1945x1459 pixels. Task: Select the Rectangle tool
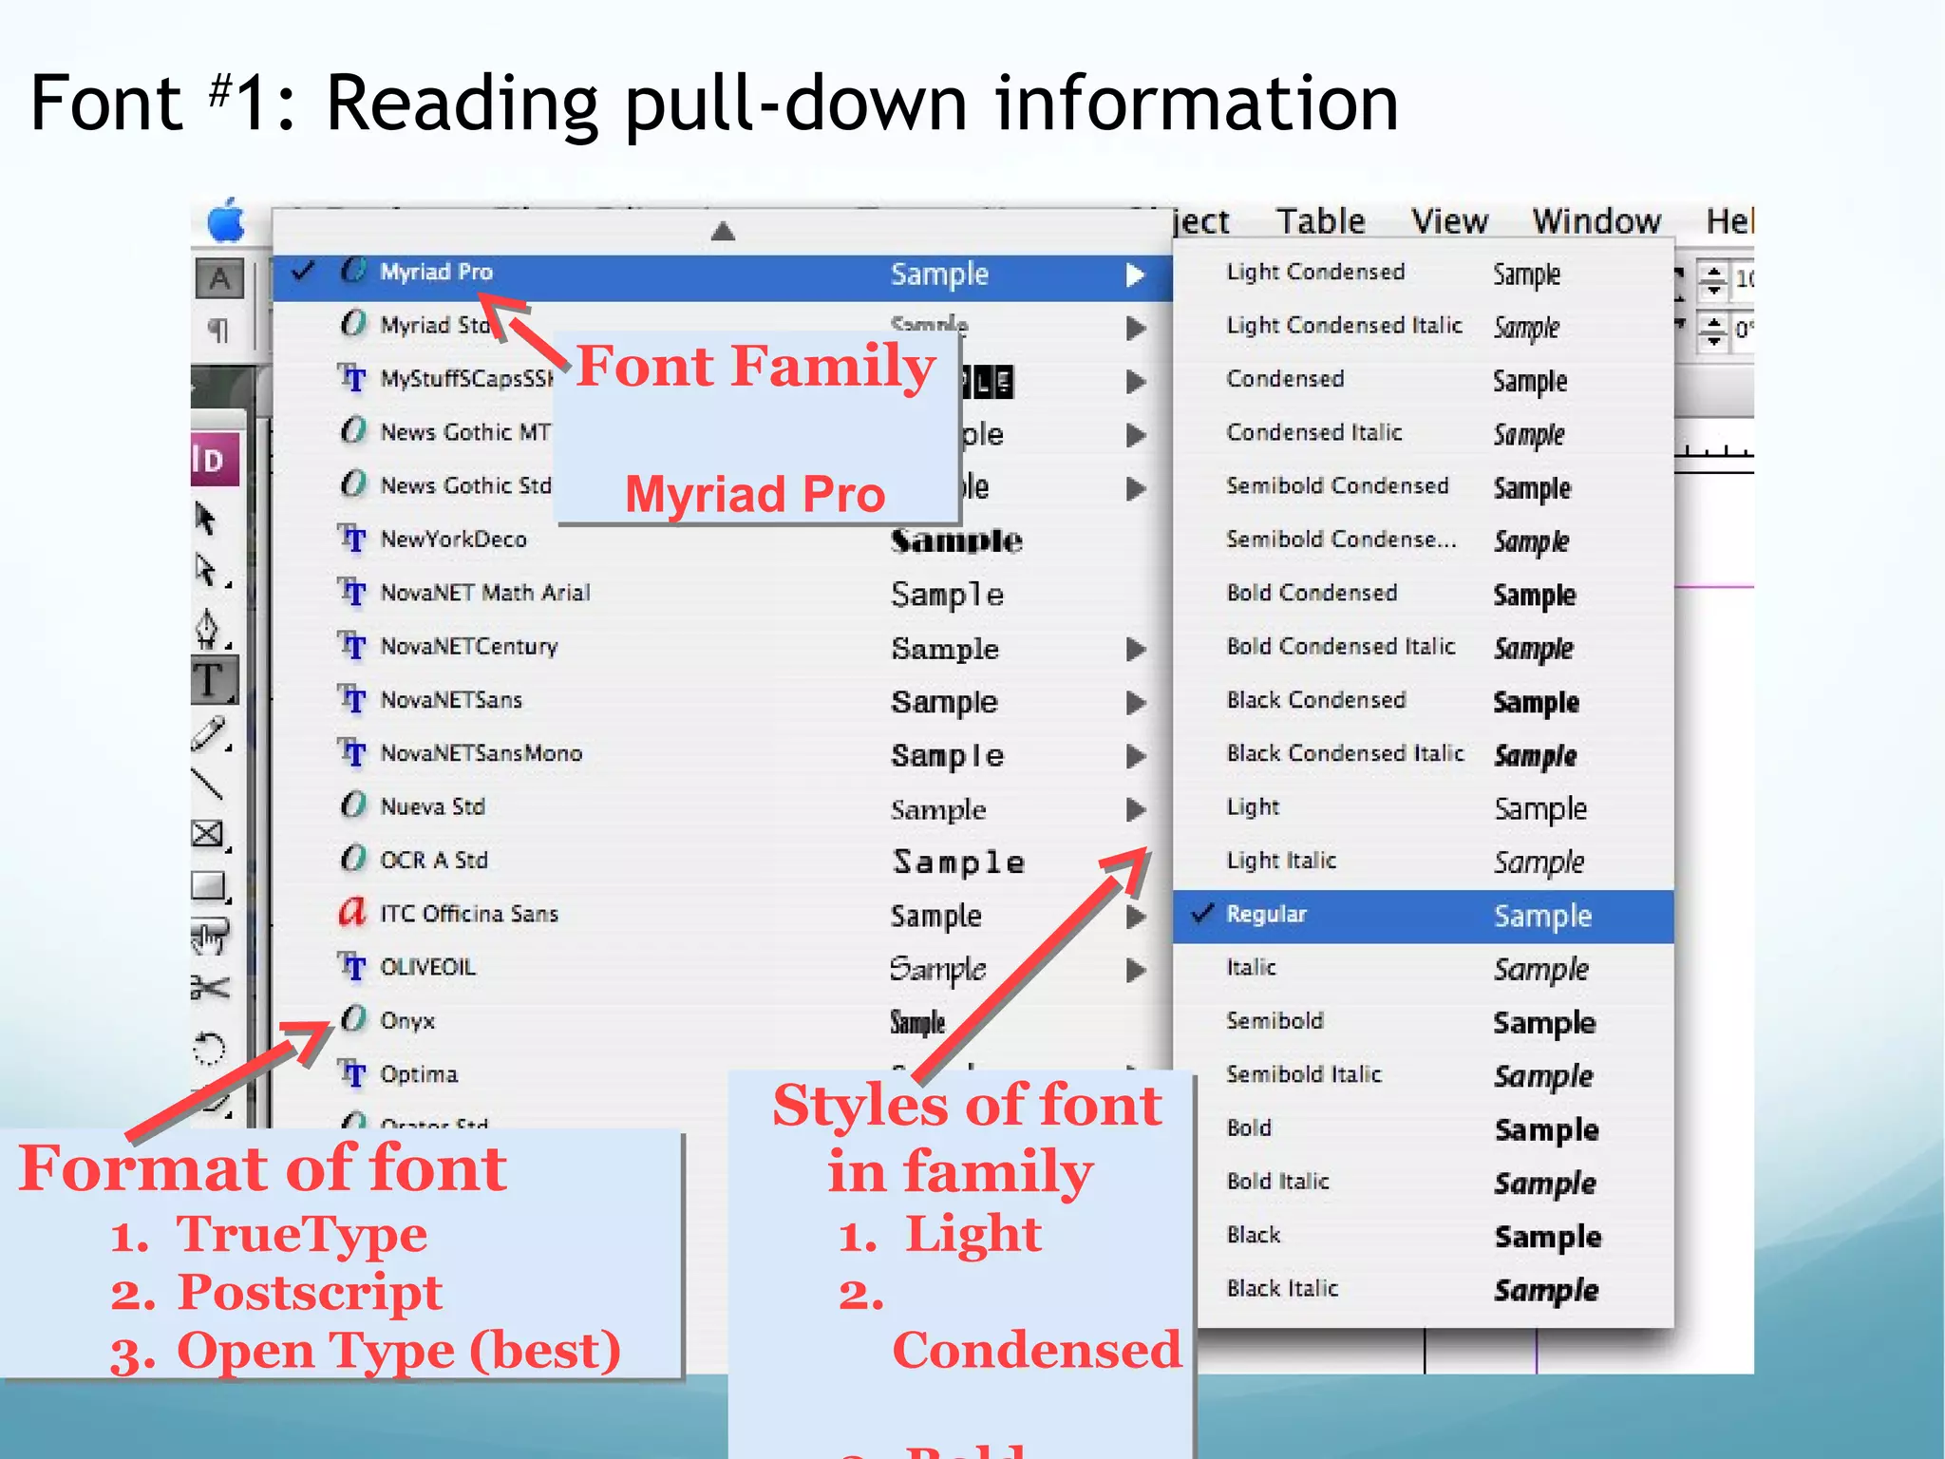point(209,885)
